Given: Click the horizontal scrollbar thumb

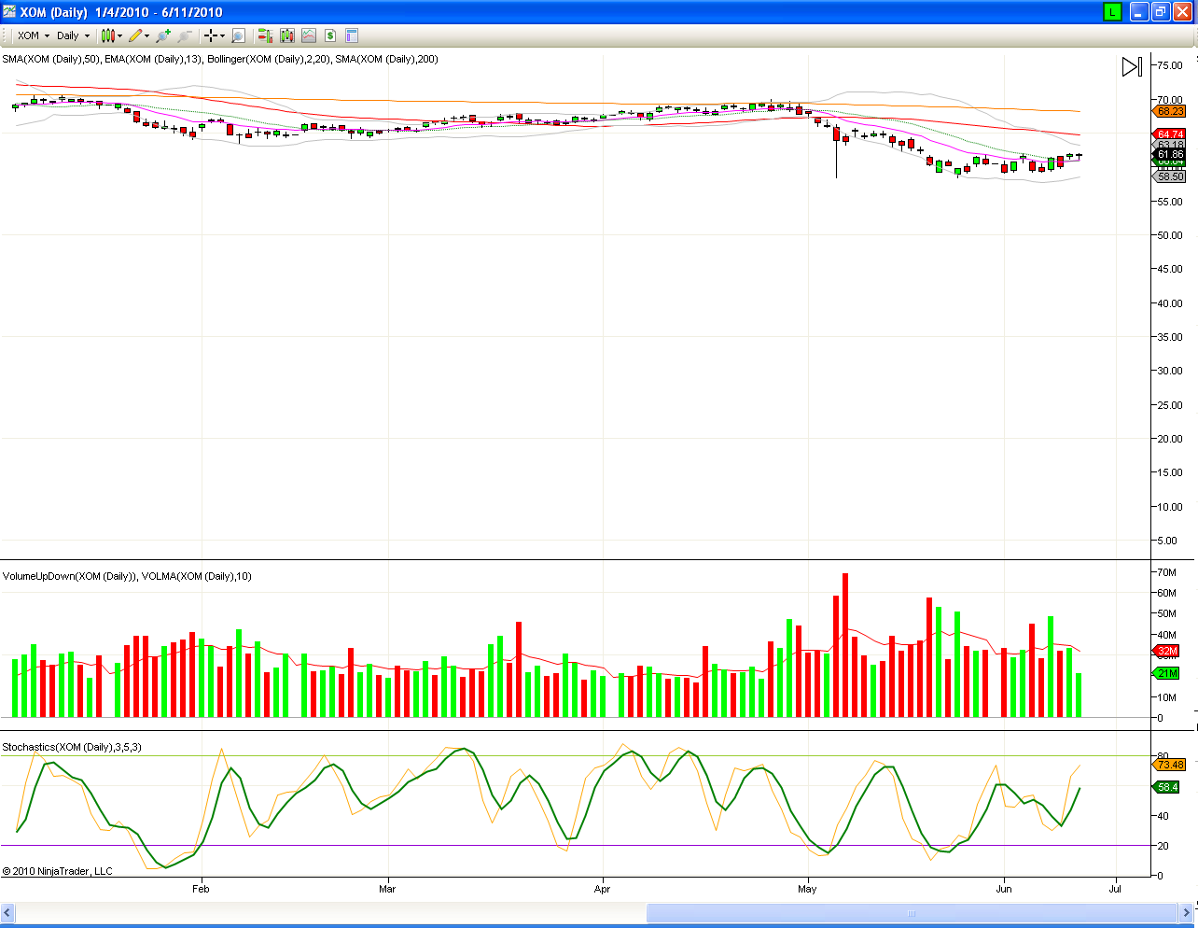Looking at the screenshot, I should [x=912, y=913].
